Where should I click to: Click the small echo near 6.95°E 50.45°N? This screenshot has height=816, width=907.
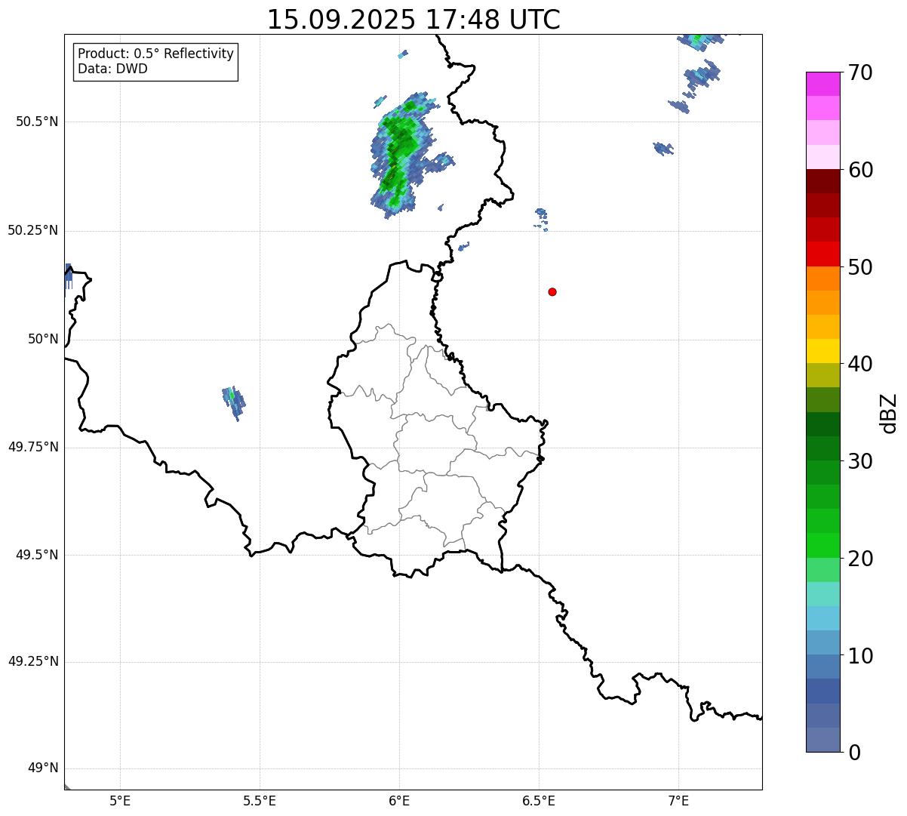click(663, 148)
